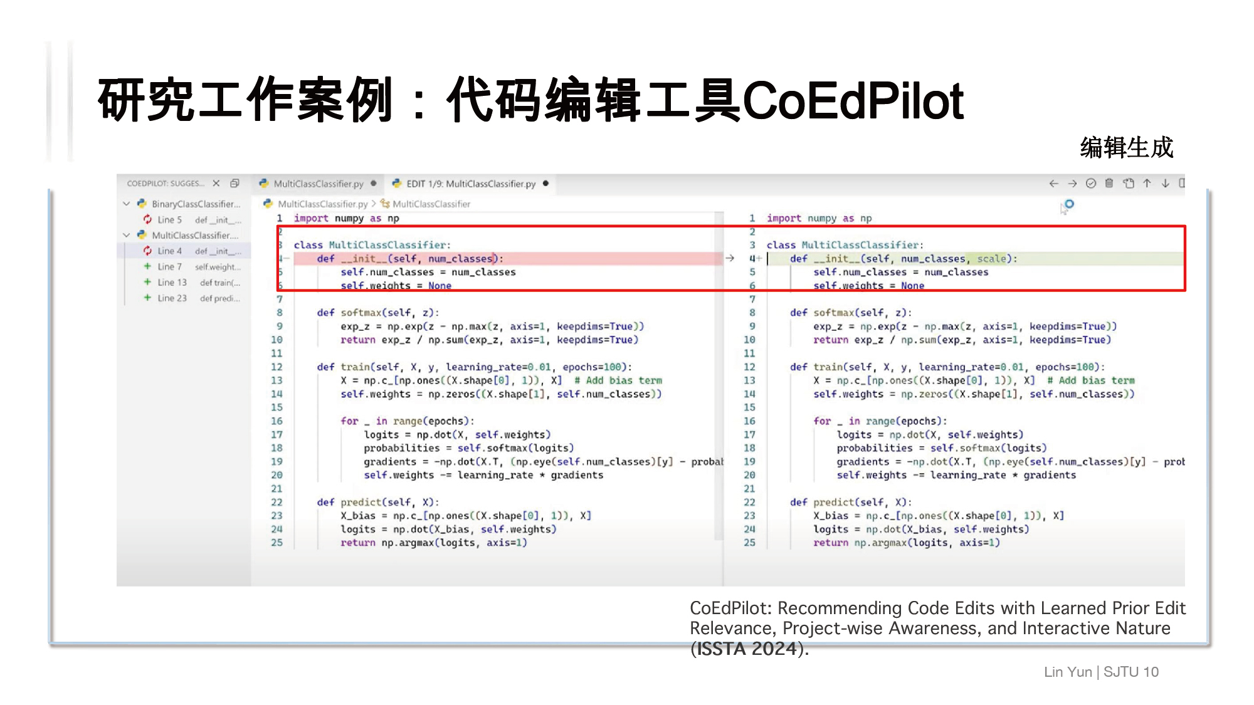Click unsaved dot on MultiClassClassifier.py tab

point(374,184)
